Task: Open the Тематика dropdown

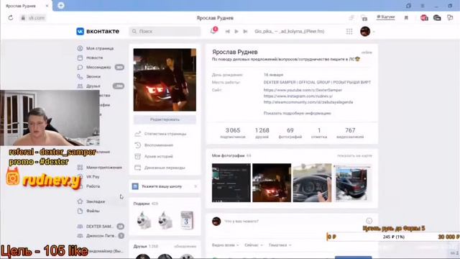Action: (280, 245)
